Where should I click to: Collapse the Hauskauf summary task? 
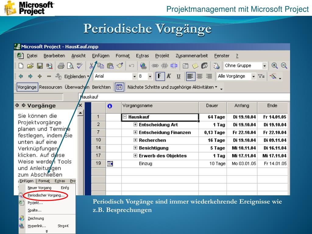pyautogui.click(x=125, y=117)
